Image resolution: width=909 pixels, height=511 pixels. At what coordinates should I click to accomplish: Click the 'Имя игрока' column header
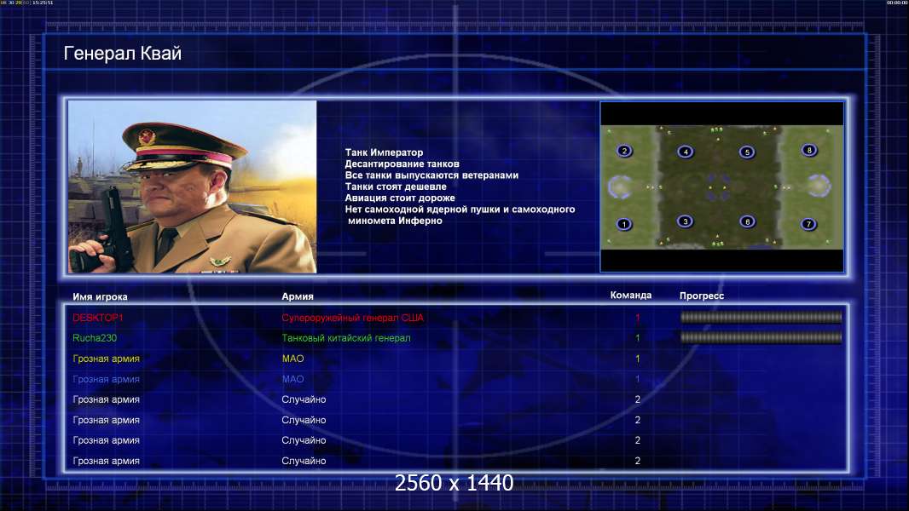tap(100, 297)
